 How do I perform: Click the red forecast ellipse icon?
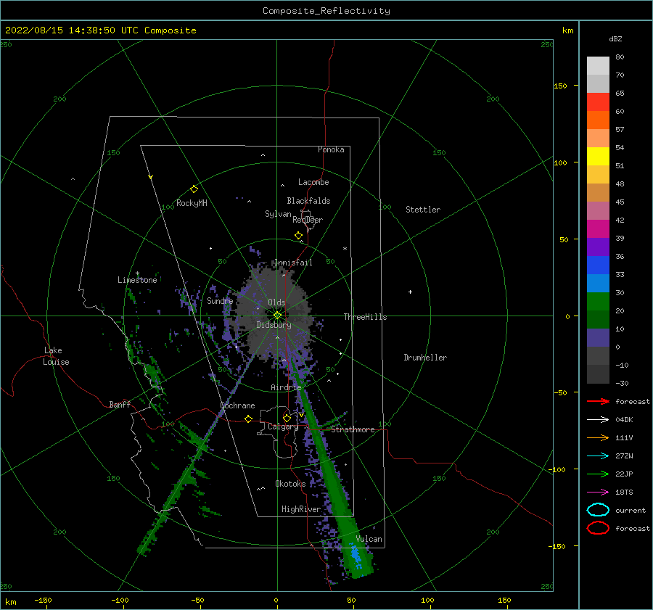coord(598,528)
